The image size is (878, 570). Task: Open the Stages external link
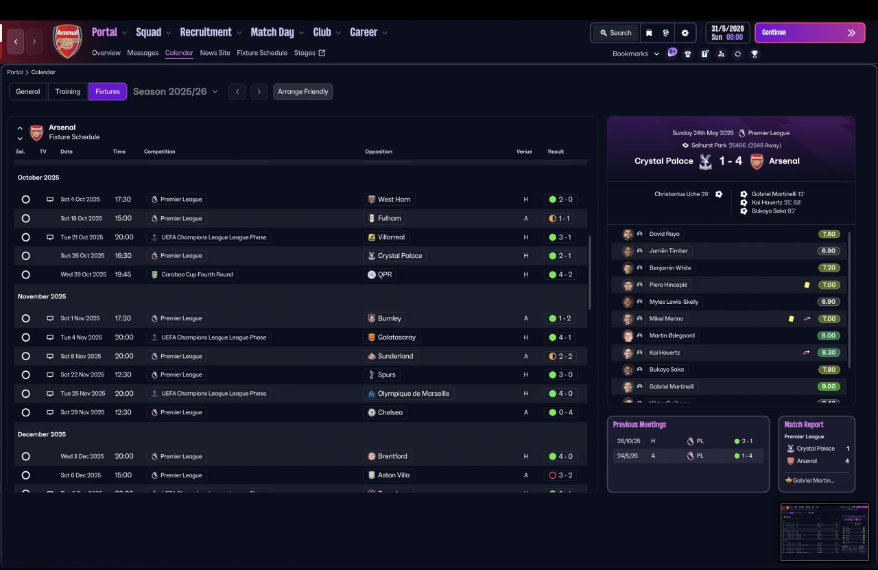coord(309,53)
